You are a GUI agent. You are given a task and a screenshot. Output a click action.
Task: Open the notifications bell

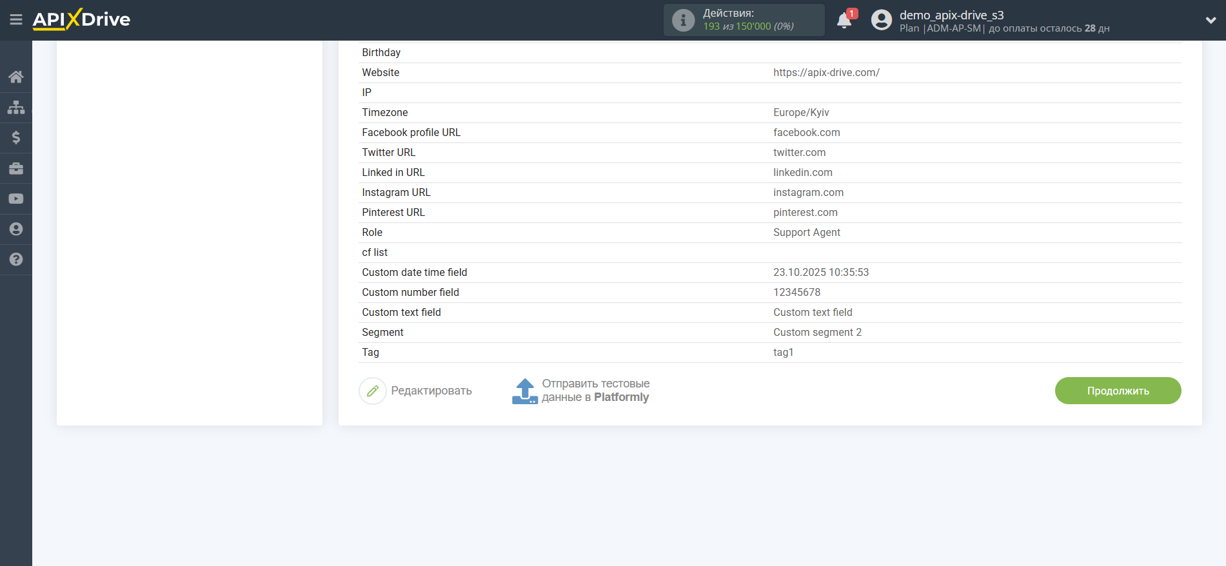(844, 20)
